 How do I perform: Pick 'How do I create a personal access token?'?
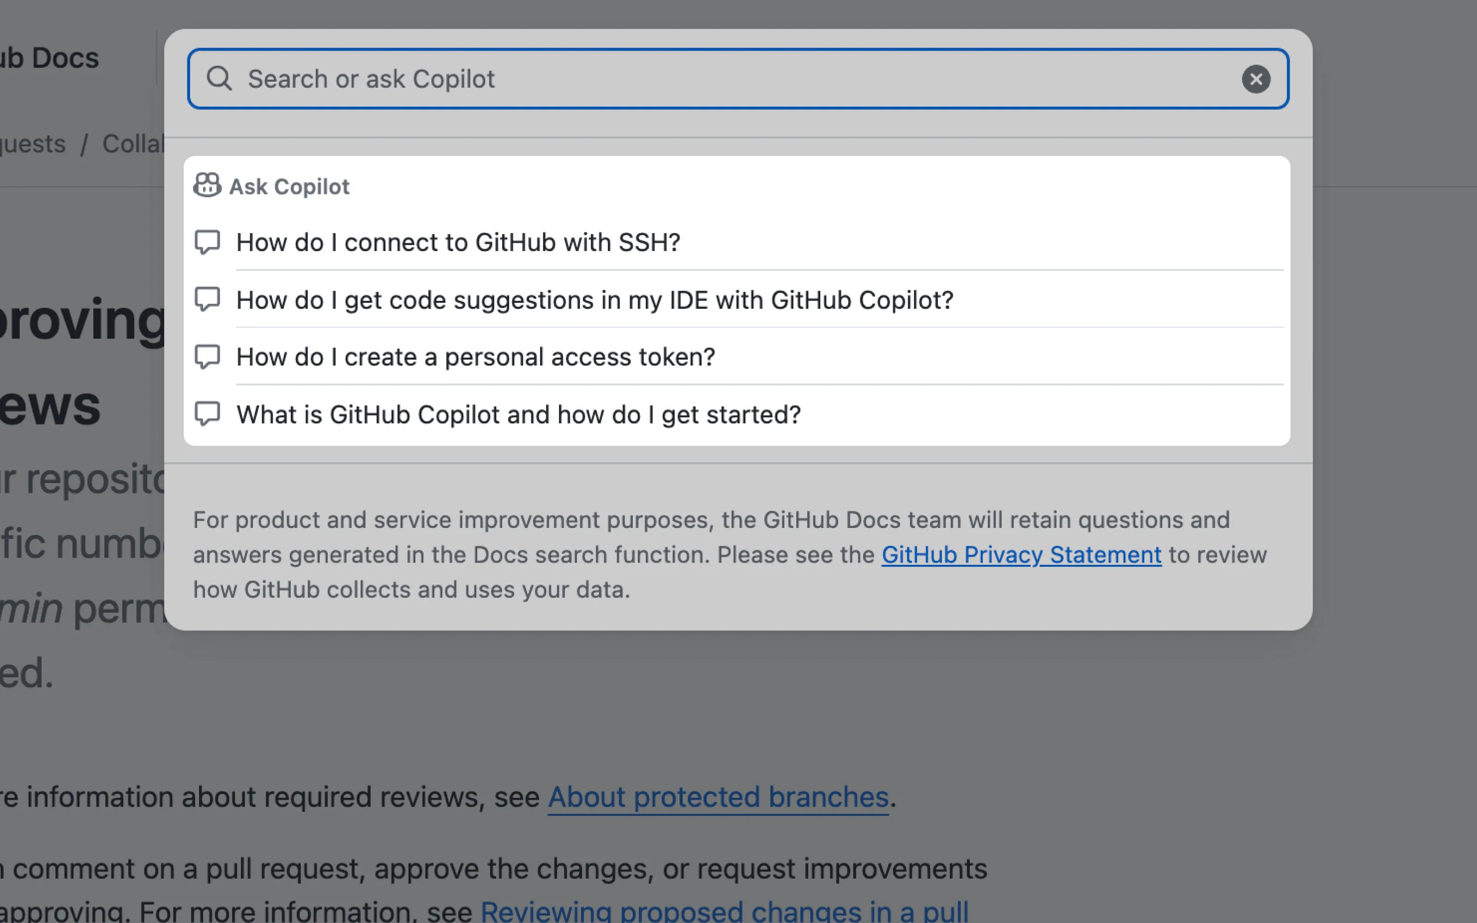pyautogui.click(x=475, y=357)
